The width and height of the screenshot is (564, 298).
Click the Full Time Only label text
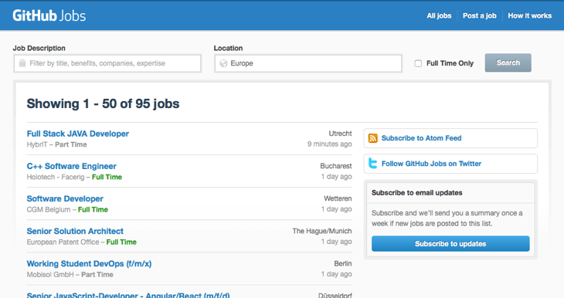450,63
